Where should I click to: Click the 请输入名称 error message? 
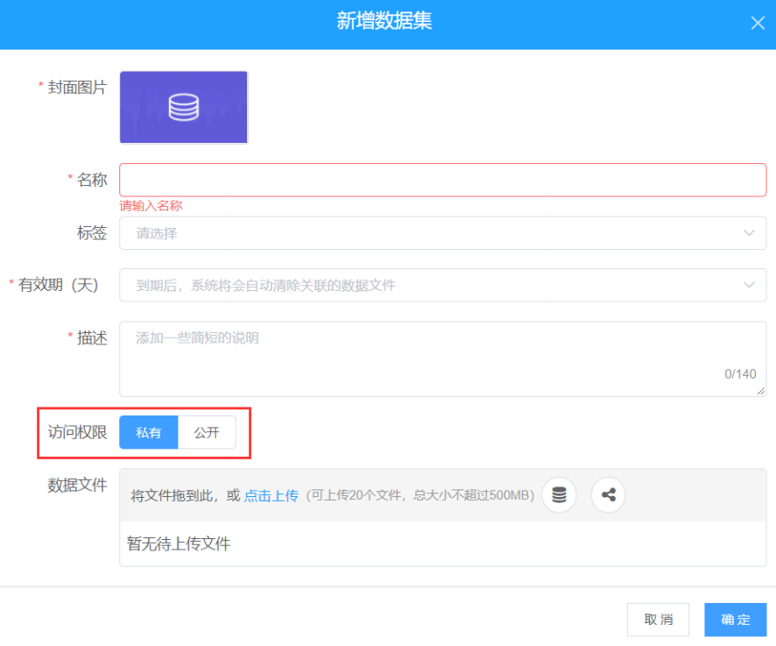(x=151, y=206)
